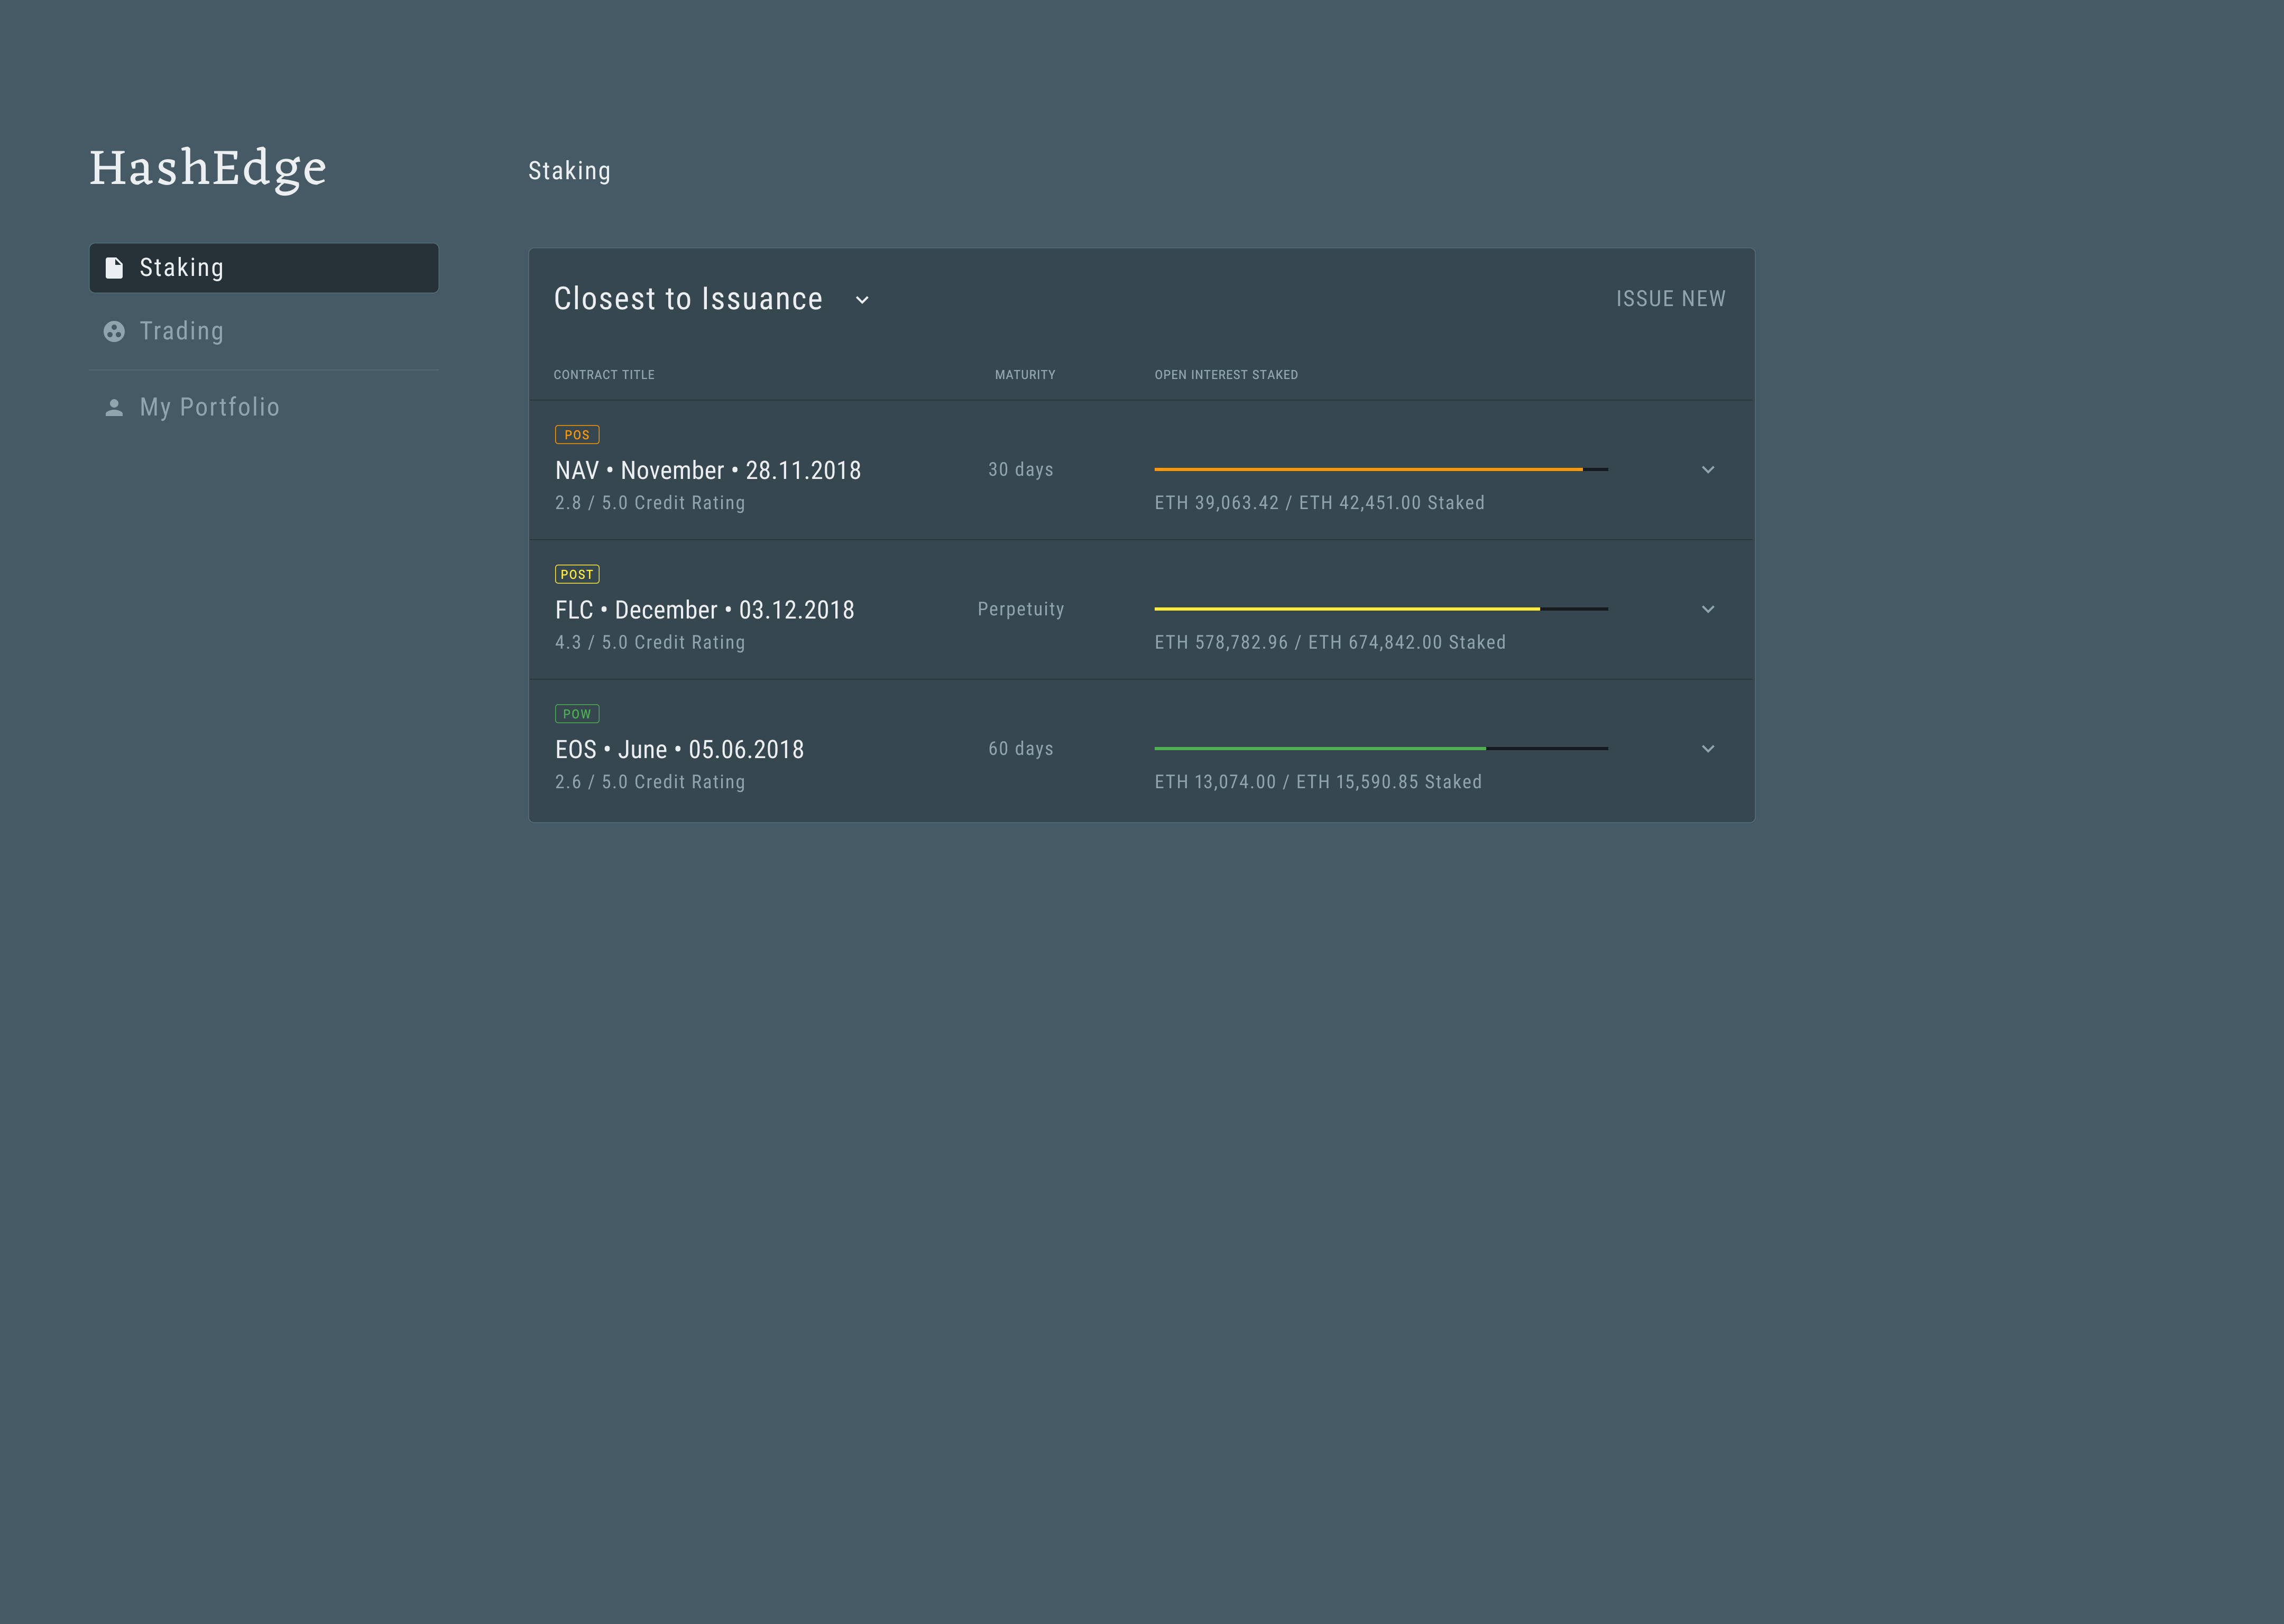Expand the EOS June contract row
This screenshot has width=2284, height=1624.
(x=1708, y=749)
